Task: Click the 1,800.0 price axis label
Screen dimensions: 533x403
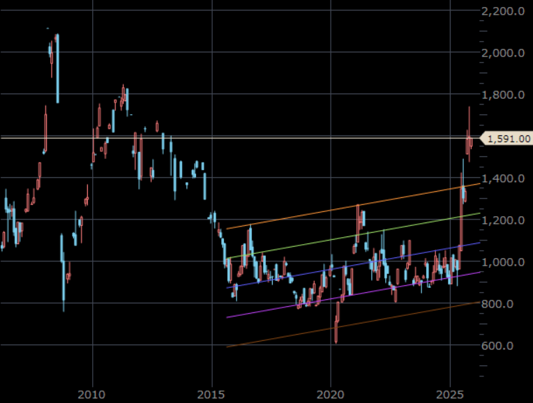Action: pyautogui.click(x=506, y=95)
